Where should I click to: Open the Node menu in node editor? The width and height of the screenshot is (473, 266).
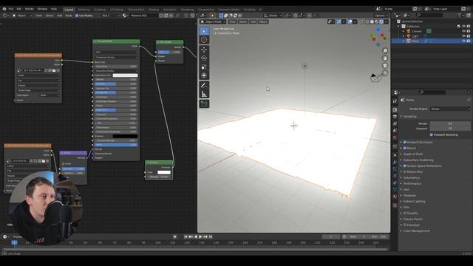(x=69, y=16)
